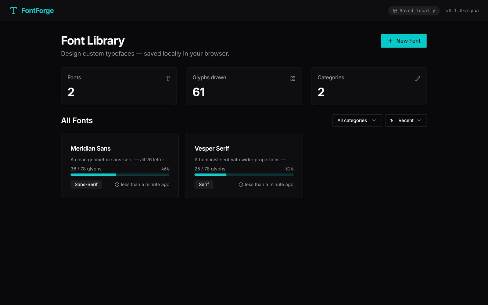
Task: Click the 32% completion value
Action: [x=289, y=169]
